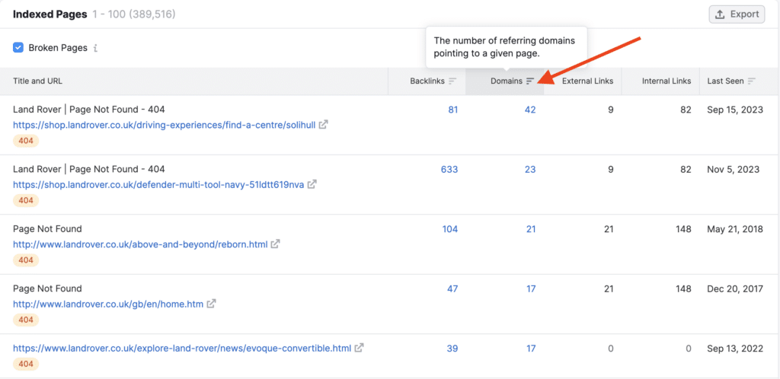Image resolution: width=780 pixels, height=379 pixels.
Task: Open external link icon for reborn.html URL
Action: coord(275,244)
